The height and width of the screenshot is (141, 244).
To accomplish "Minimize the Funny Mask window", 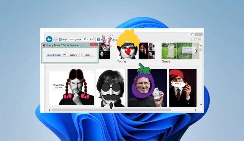I will (x=83, y=45).
